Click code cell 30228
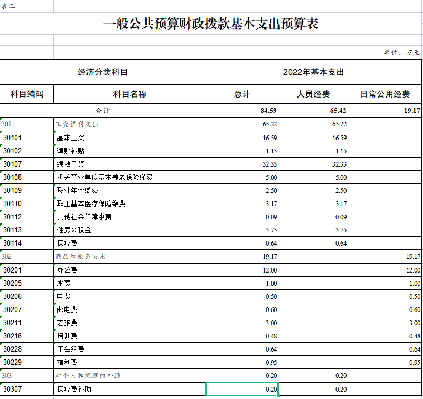Screen dimensions: 423x399 [x=27, y=349]
